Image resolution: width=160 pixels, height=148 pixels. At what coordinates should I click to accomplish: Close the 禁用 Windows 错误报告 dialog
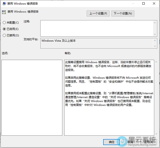[154, 4]
